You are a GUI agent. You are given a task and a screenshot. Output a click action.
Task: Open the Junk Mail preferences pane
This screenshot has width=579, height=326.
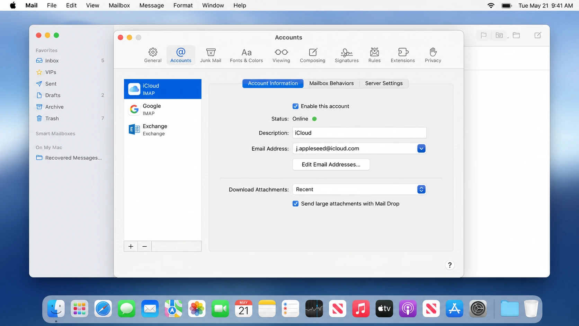[211, 55]
